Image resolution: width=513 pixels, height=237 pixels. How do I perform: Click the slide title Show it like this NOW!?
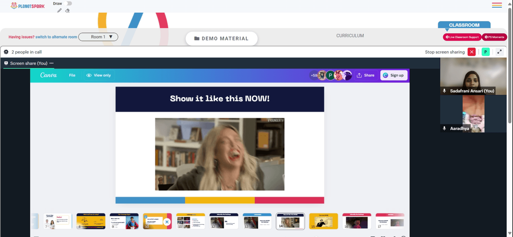[220, 99]
